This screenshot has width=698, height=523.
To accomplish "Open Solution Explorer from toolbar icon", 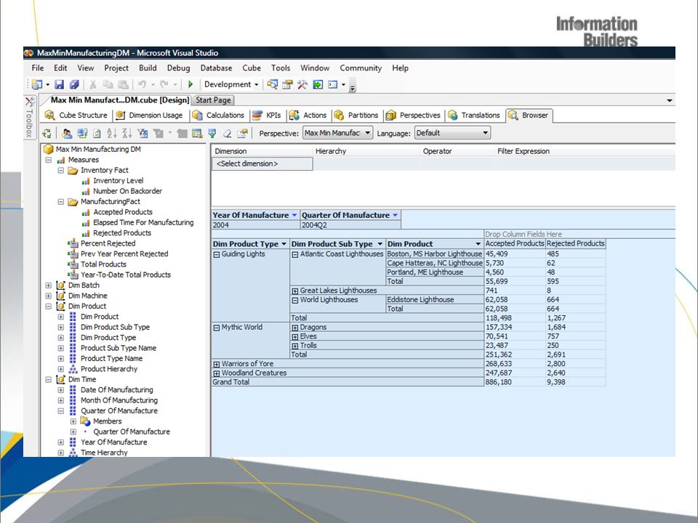I will click(273, 84).
